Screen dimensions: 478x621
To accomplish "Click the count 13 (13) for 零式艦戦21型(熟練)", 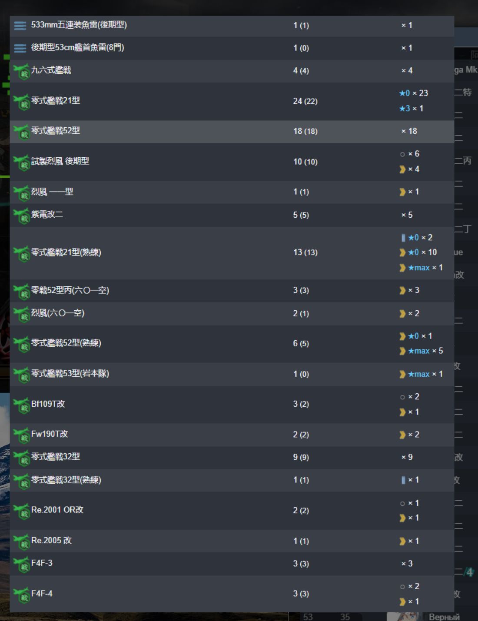I will (x=305, y=252).
